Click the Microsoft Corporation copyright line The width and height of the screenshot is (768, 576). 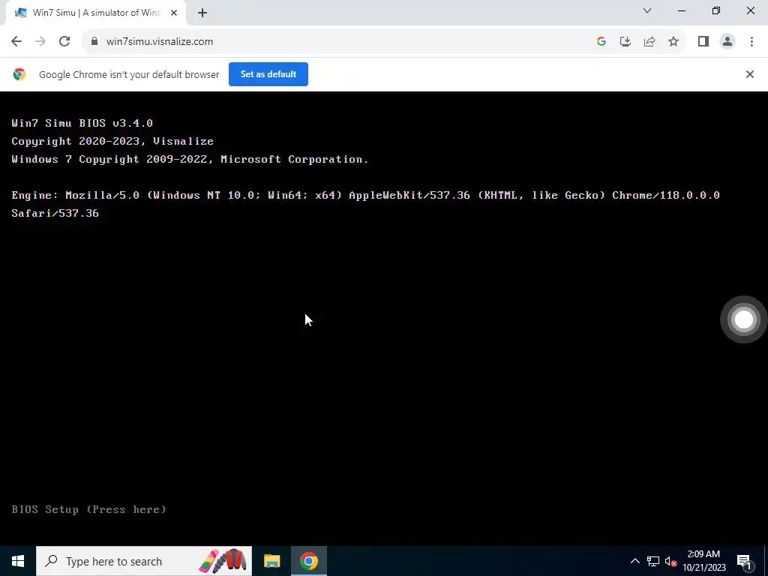pyautogui.click(x=190, y=159)
